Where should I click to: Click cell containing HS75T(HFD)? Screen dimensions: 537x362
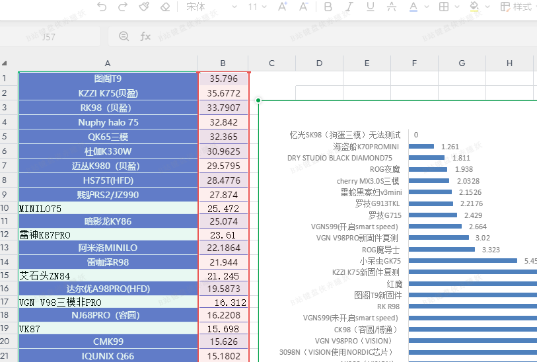108,180
